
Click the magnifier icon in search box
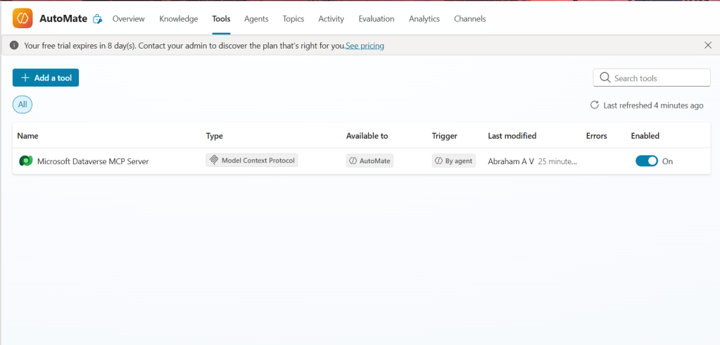coord(605,77)
